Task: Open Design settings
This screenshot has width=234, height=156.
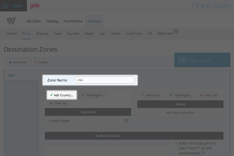Action: tap(89, 34)
